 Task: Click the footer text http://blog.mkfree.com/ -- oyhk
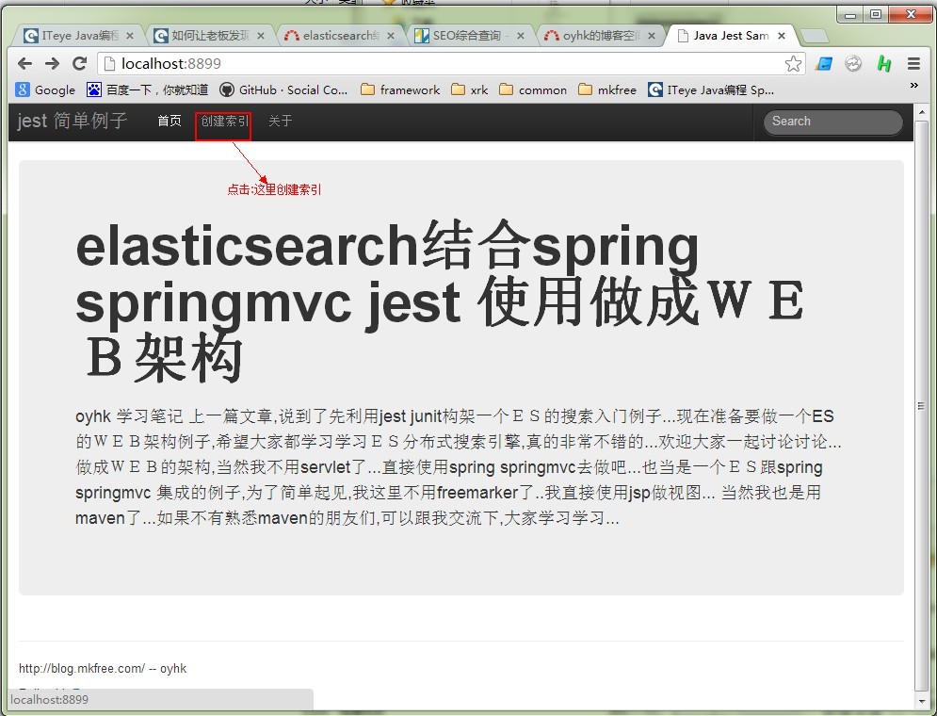pos(103,668)
